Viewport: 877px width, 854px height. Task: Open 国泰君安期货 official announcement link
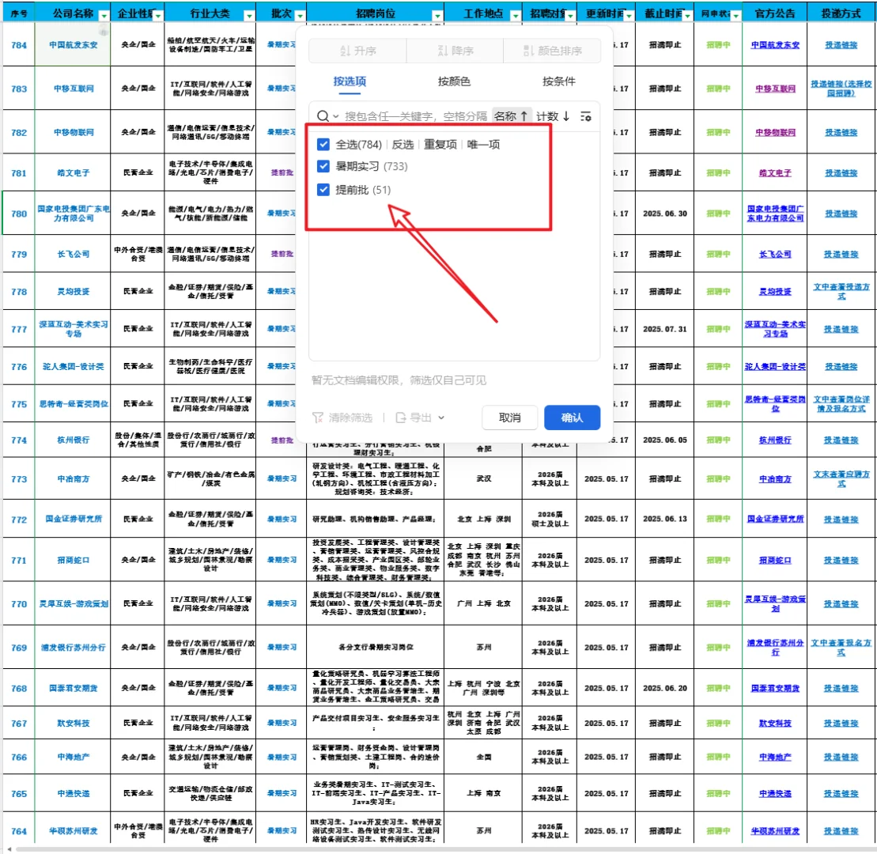coord(775,689)
